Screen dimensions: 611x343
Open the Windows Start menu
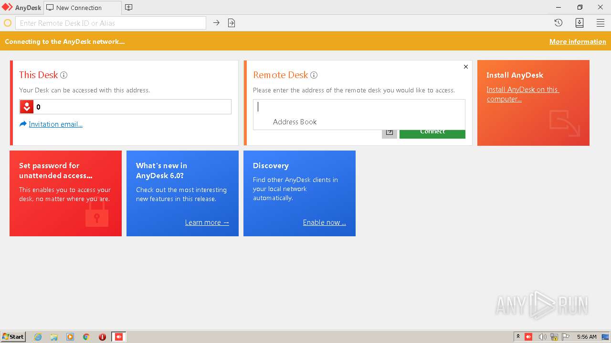pyautogui.click(x=13, y=336)
